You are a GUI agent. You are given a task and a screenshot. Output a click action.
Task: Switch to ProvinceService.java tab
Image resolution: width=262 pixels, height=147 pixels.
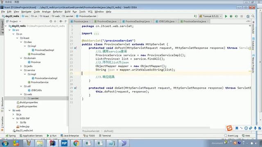[194, 21]
